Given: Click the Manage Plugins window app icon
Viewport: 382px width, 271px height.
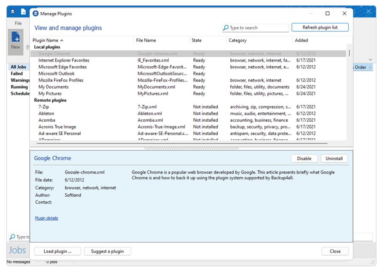Looking at the screenshot, I should pos(36,14).
